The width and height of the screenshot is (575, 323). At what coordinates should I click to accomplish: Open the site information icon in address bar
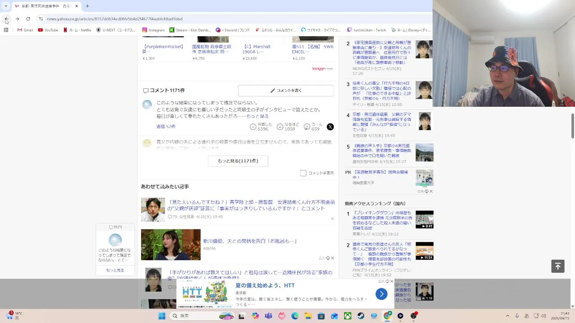[40, 19]
